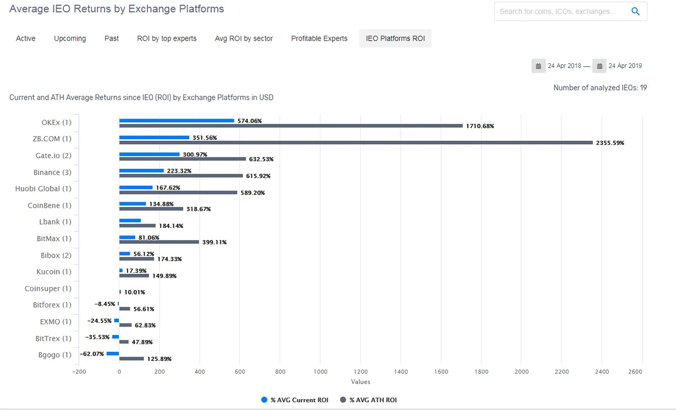Click the ZB.COM 2355.59% gray bar
Image resolution: width=676 pixels, height=411 pixels.
(x=356, y=142)
